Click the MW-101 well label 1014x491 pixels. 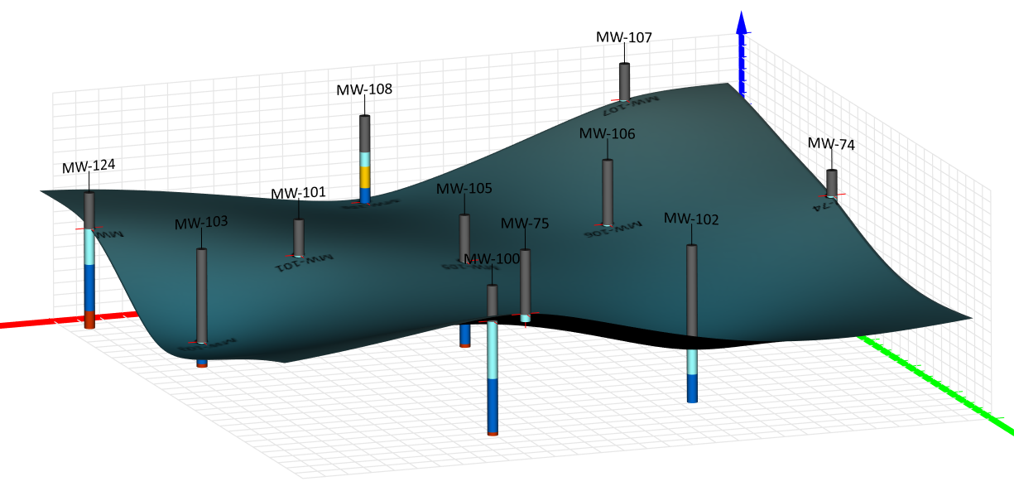(298, 193)
